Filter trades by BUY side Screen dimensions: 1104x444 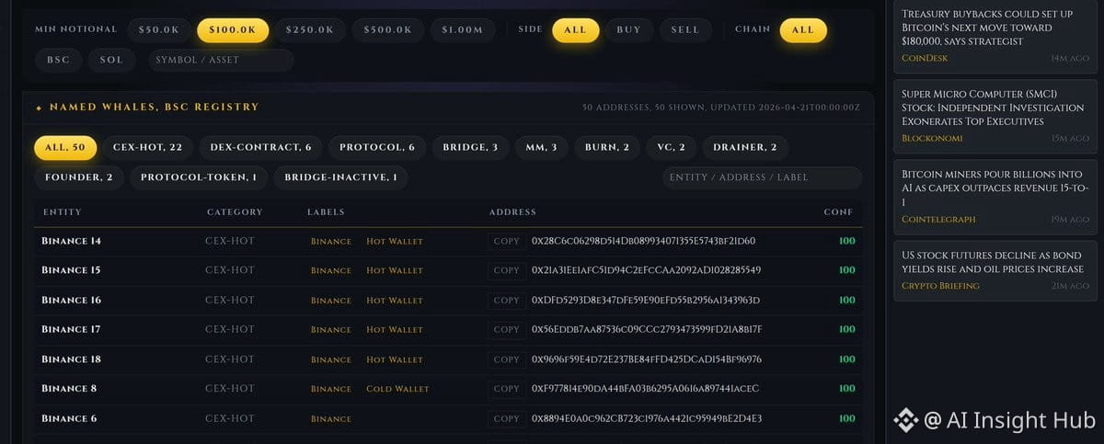(629, 29)
